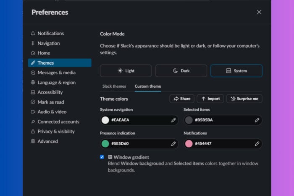Uncheck the Window gradient checkbox
This screenshot has height=196, width=294.
102,157
